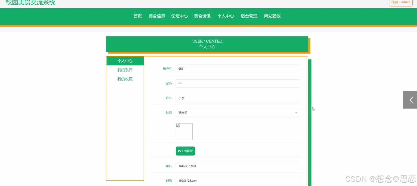Open the 首页 navigation item
Image resolution: width=417 pixels, height=186 pixels.
pyautogui.click(x=137, y=16)
